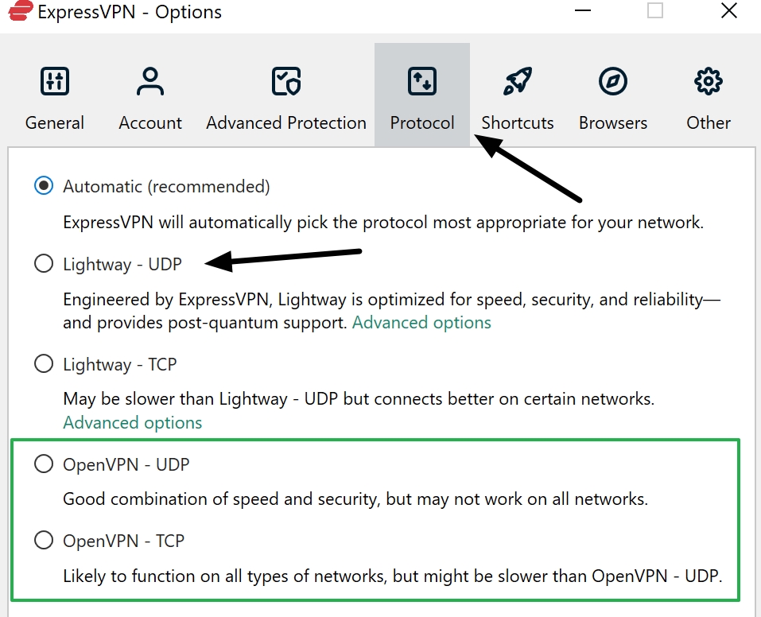Open Advanced options under Lightway - UDP
761x617 pixels.
pos(421,322)
